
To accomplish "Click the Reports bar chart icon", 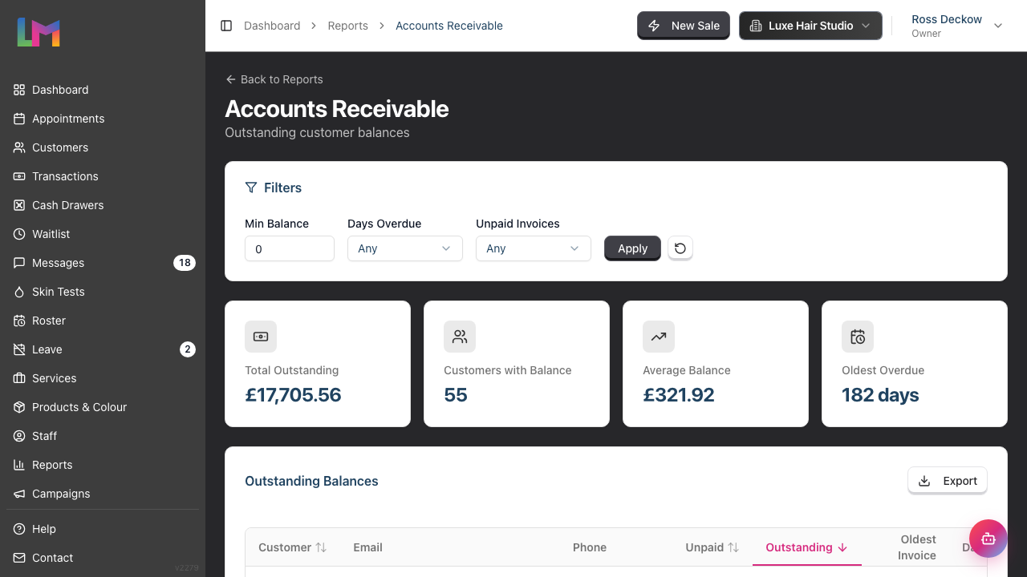I will (19, 465).
